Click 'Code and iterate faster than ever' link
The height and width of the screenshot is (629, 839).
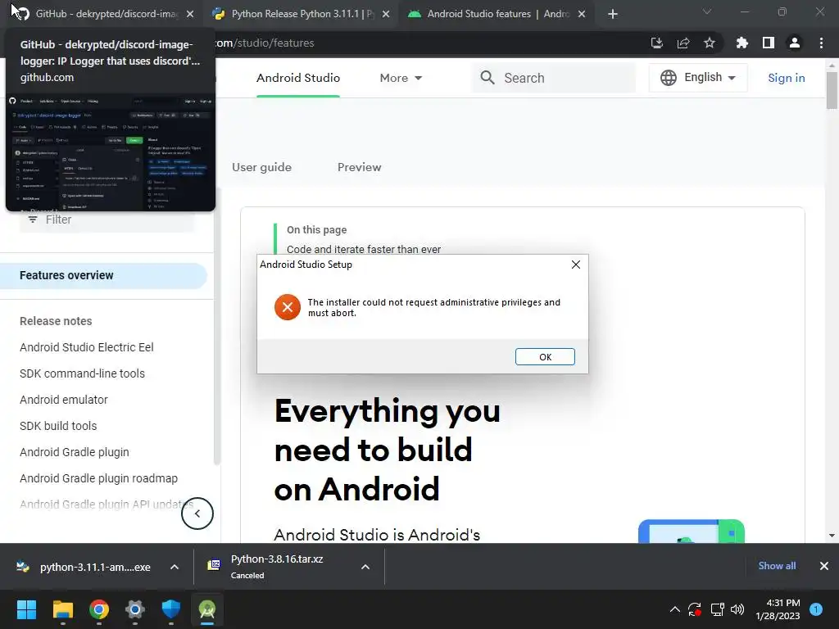364,249
